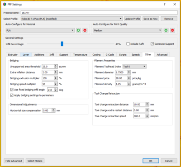Toggle the Generate Support checkbox

click(152, 44)
